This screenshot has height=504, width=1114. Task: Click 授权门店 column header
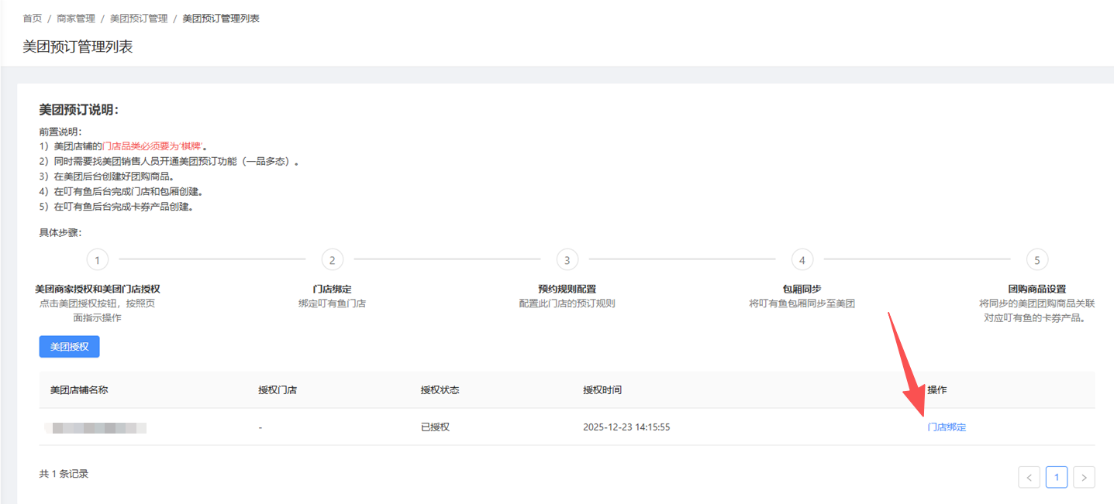click(278, 390)
